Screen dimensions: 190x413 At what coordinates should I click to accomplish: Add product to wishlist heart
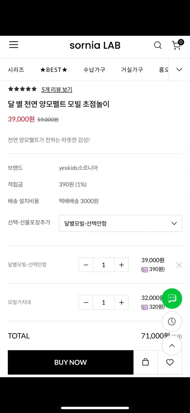170,362
